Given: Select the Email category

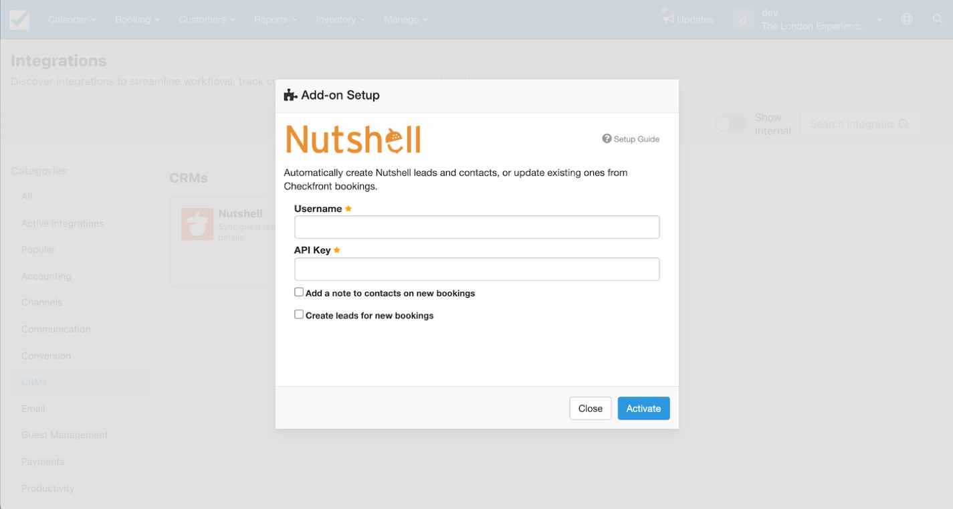Looking at the screenshot, I should 33,409.
